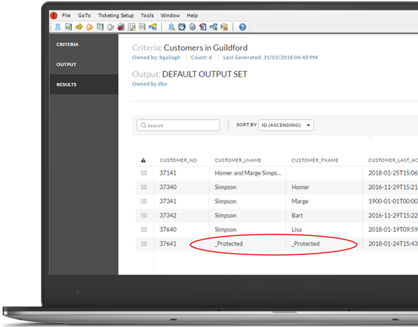Click the 'Owned by: bgallagh' link
Viewport: 418px width, 327px height.
[156, 57]
